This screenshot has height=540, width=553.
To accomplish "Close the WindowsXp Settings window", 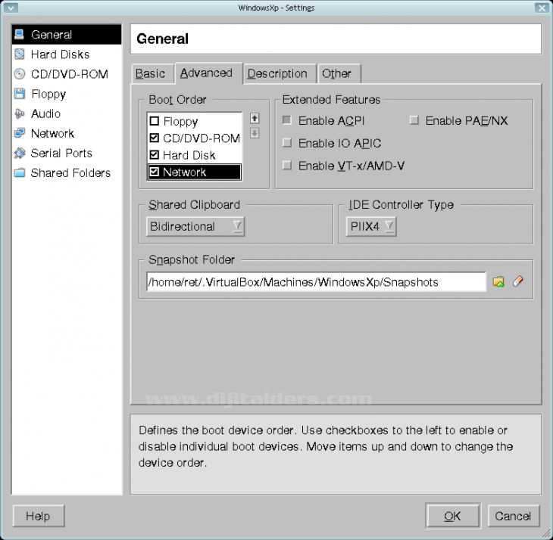I will pyautogui.click(x=542, y=8).
